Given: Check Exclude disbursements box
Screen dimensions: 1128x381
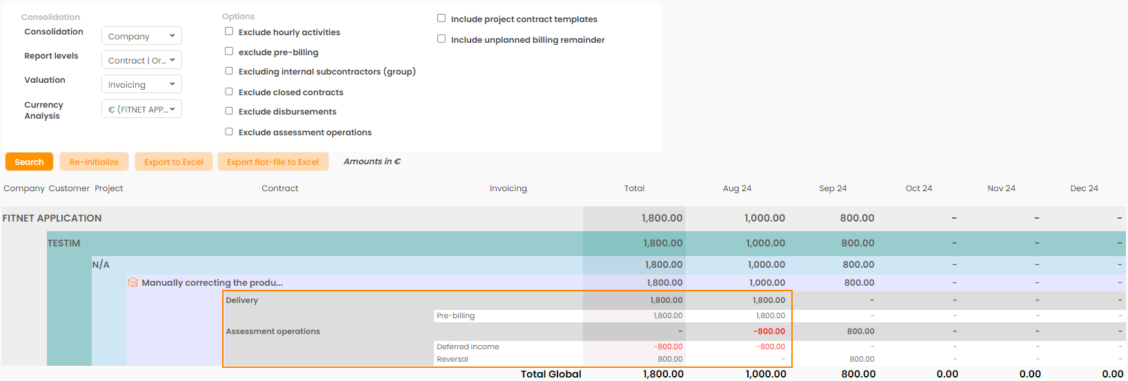Looking at the screenshot, I should pos(229,110).
